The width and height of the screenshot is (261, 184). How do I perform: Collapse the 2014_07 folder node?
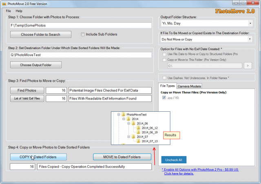click(128, 136)
